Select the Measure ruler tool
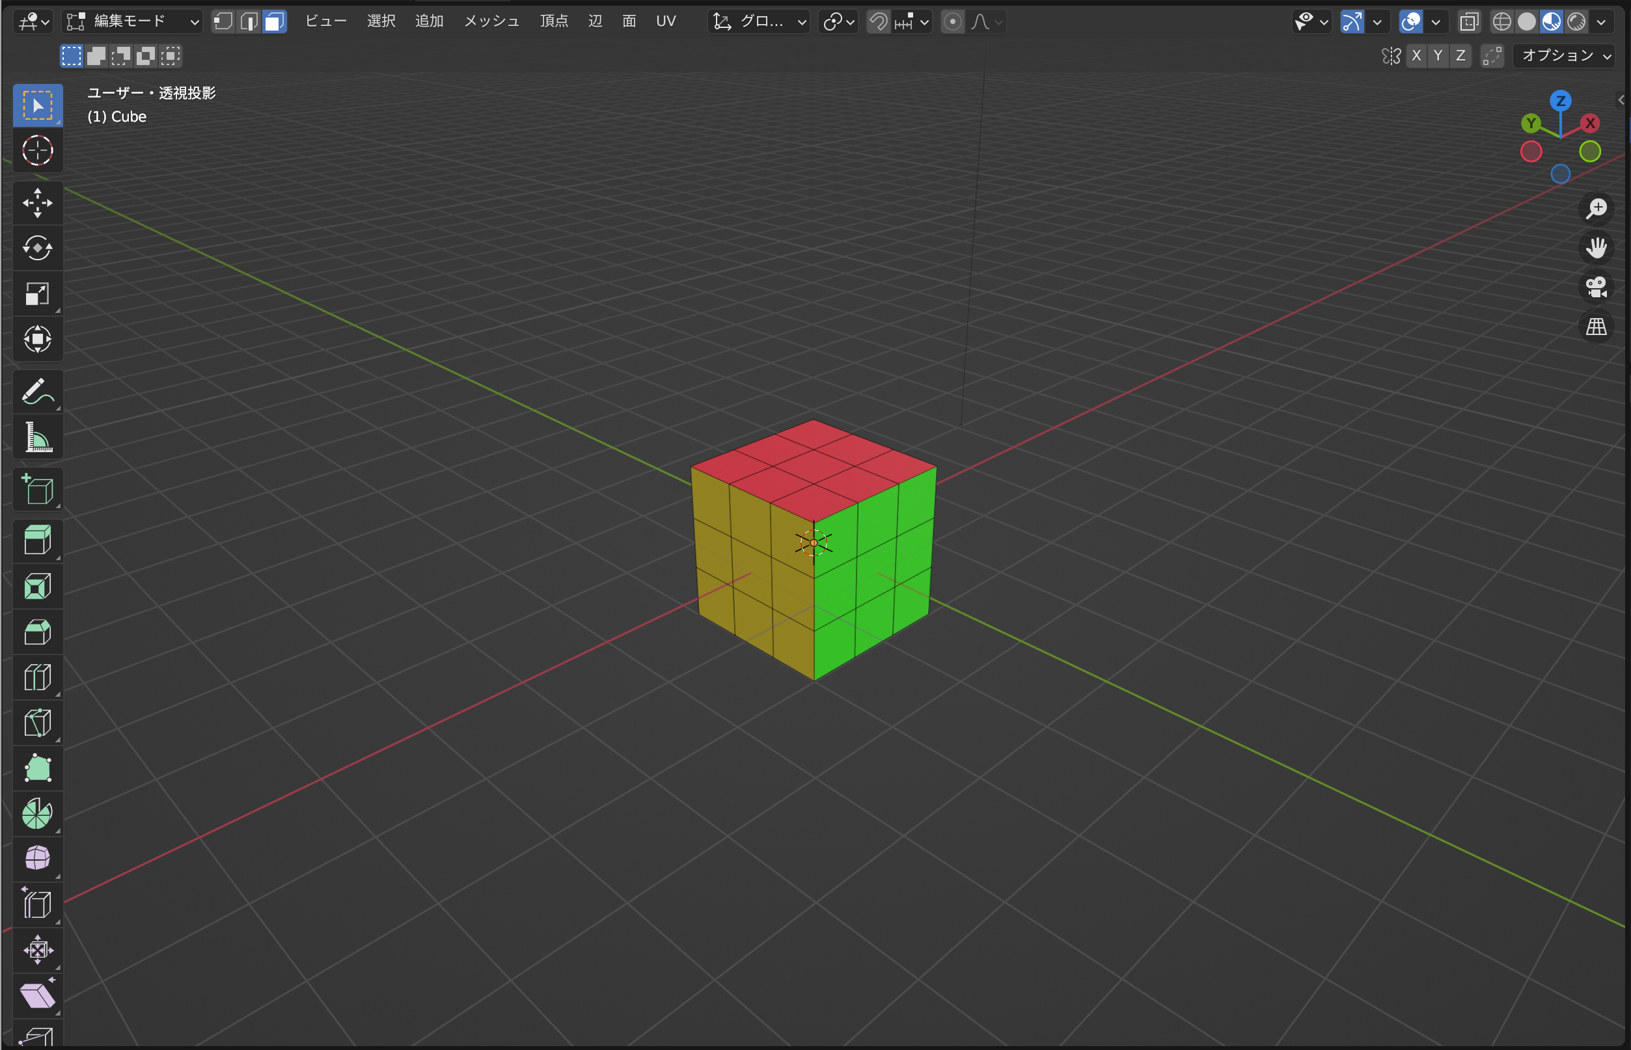1631x1050 pixels. point(38,437)
